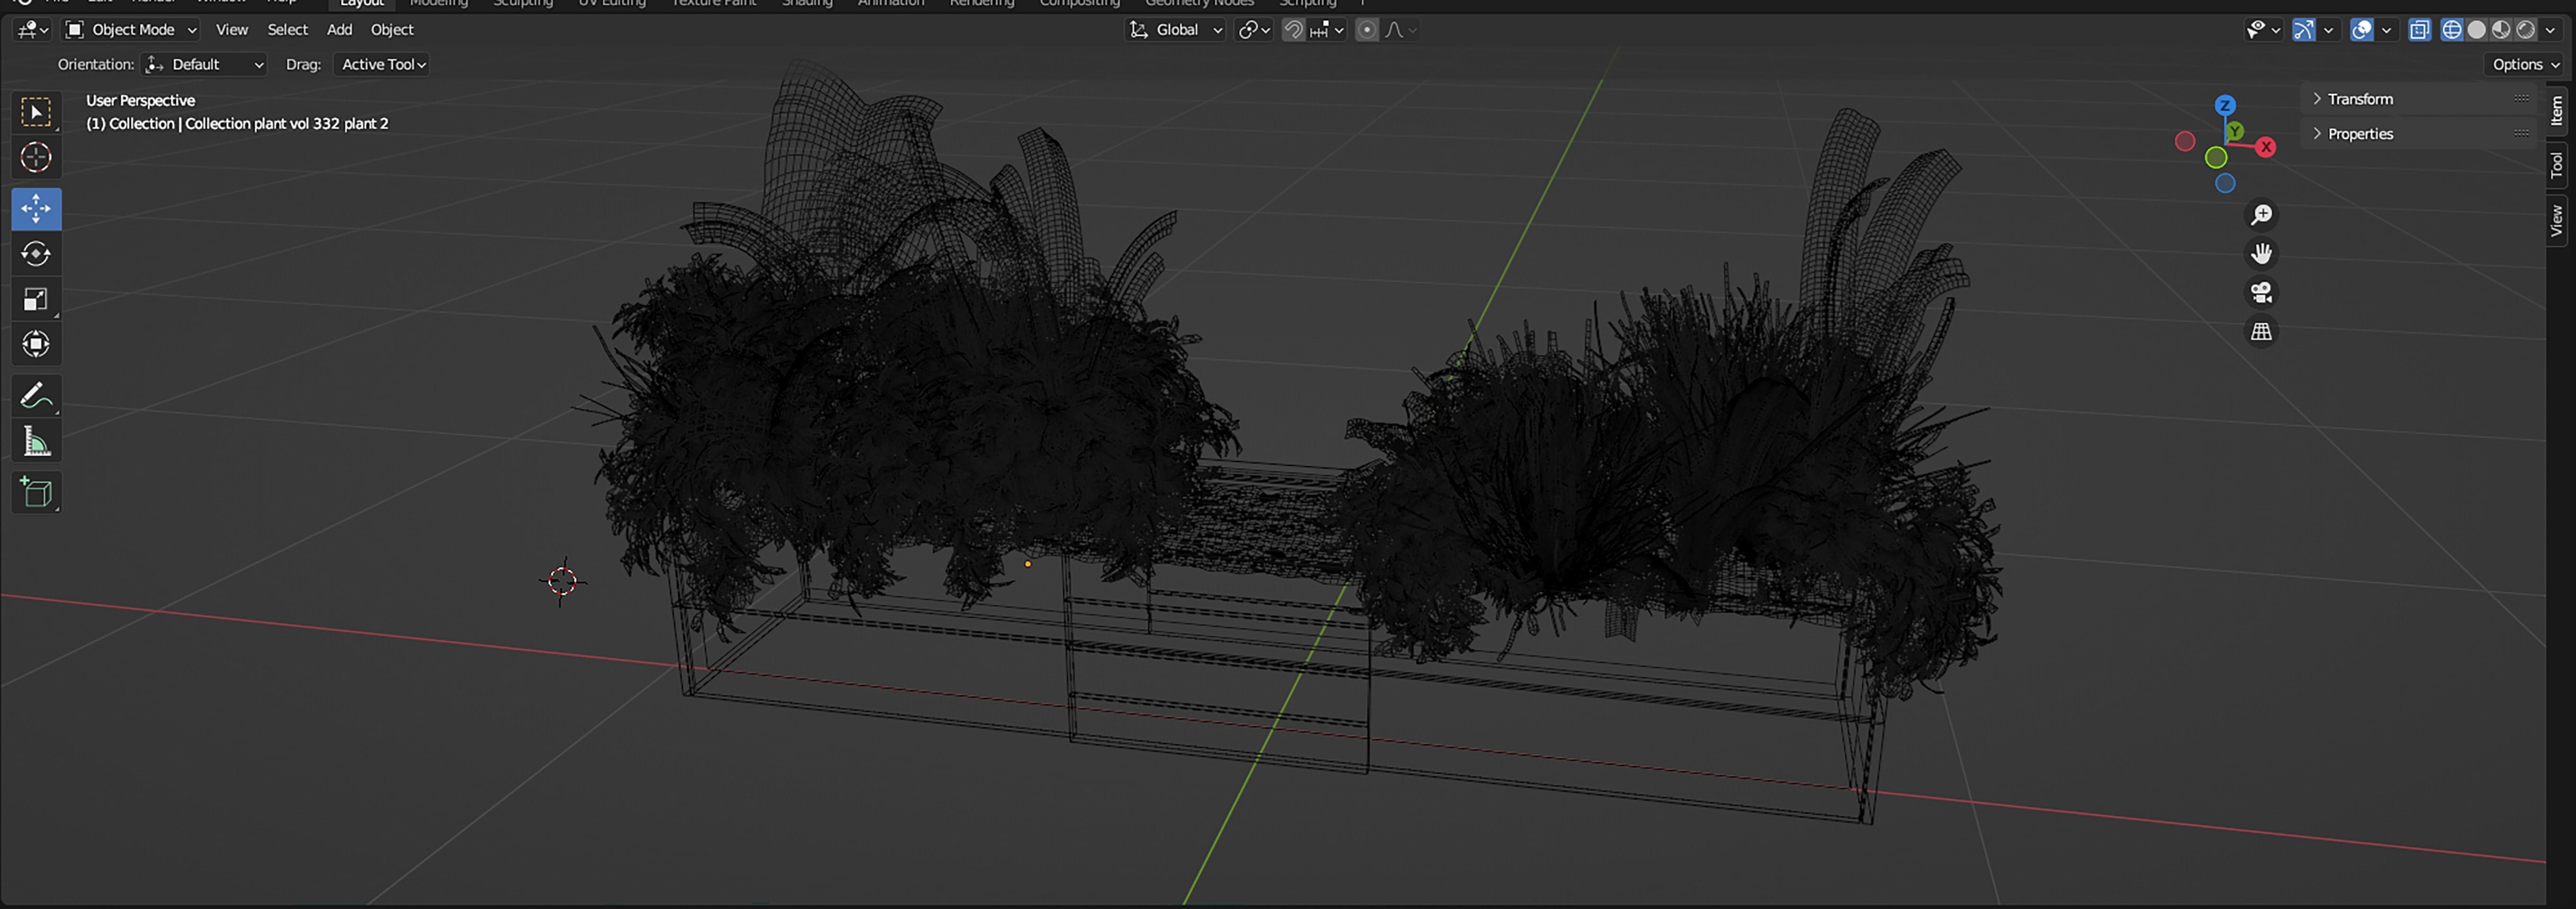
Task: Click the orange object origin dot
Action: point(1027,564)
